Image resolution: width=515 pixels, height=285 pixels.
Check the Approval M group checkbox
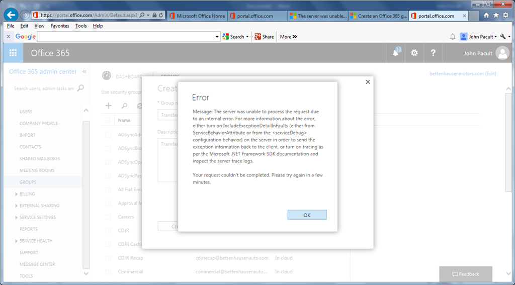pyautogui.click(x=108, y=203)
